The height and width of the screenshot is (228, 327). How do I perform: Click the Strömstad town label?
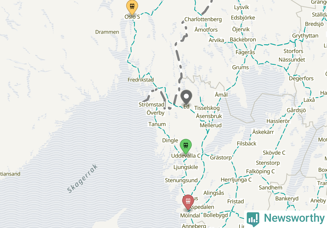coord(152,105)
